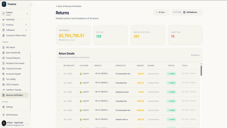Click the All Platforms grid icon
Screen dimensions: 227x128
coord(184,12)
